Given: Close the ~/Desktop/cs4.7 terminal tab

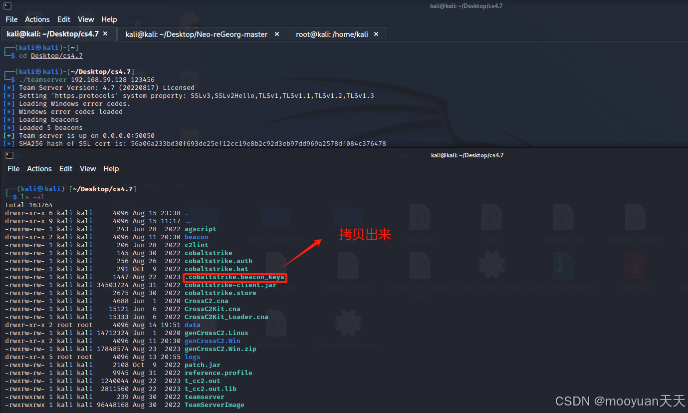Looking at the screenshot, I should pos(105,34).
